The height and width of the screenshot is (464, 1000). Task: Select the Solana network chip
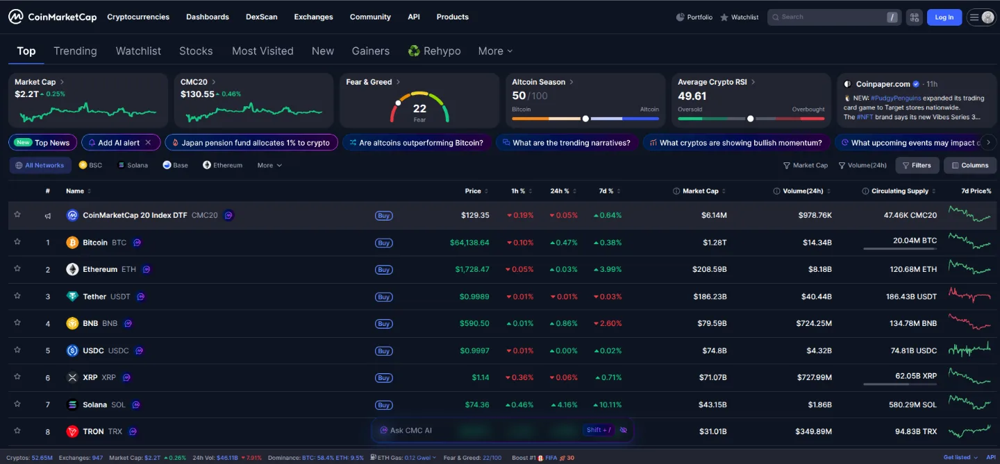[133, 165]
